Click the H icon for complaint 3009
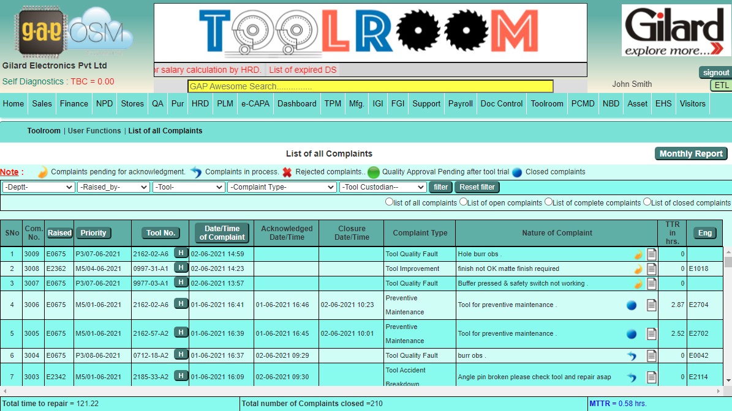The width and height of the screenshot is (732, 411). point(181,253)
